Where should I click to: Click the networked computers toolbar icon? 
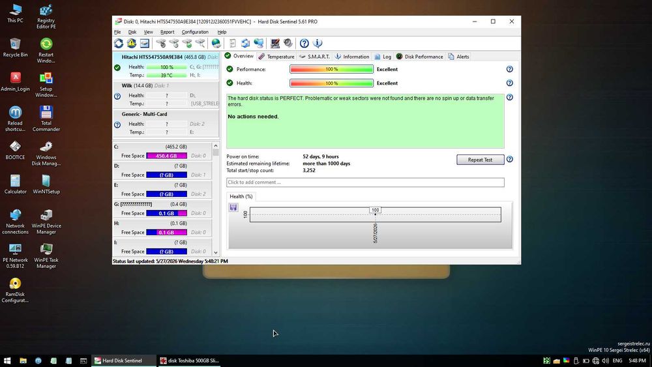pos(259,43)
